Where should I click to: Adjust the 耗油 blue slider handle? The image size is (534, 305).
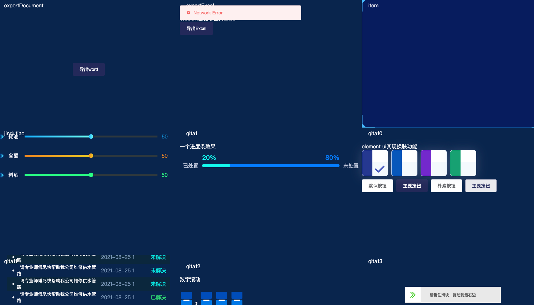point(91,137)
